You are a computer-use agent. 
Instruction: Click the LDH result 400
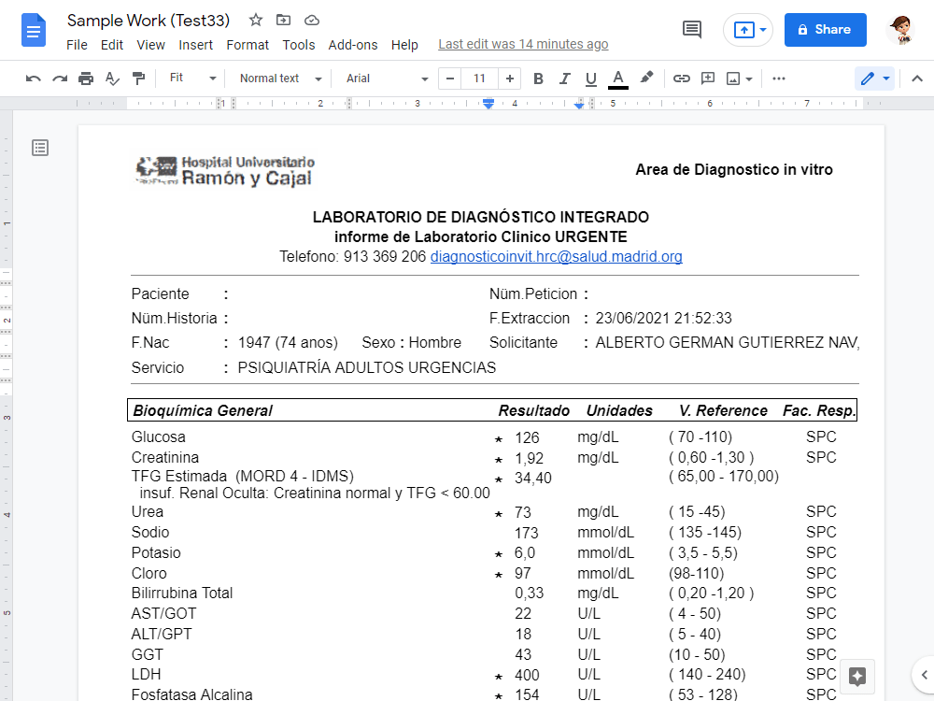point(527,676)
